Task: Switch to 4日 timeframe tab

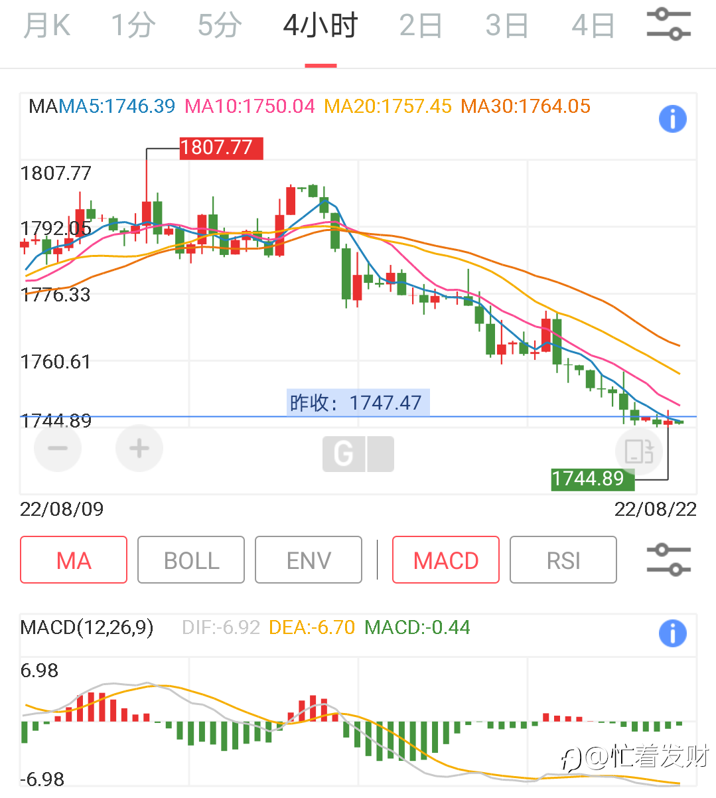Action: point(593,26)
